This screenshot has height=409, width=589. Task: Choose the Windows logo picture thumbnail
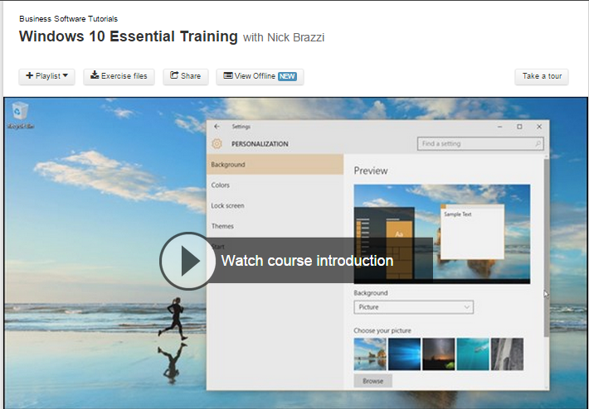pyautogui.click(x=404, y=354)
